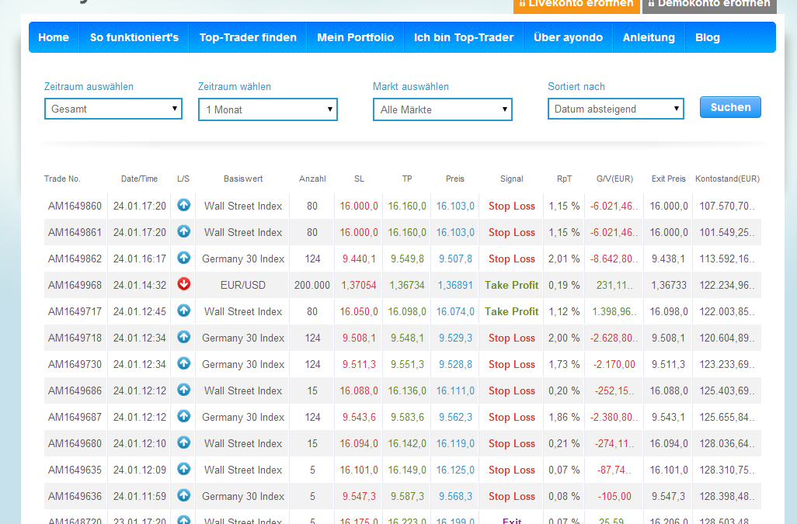Click the red short arrow for EUR/USD trade
797x524 pixels.
(183, 284)
